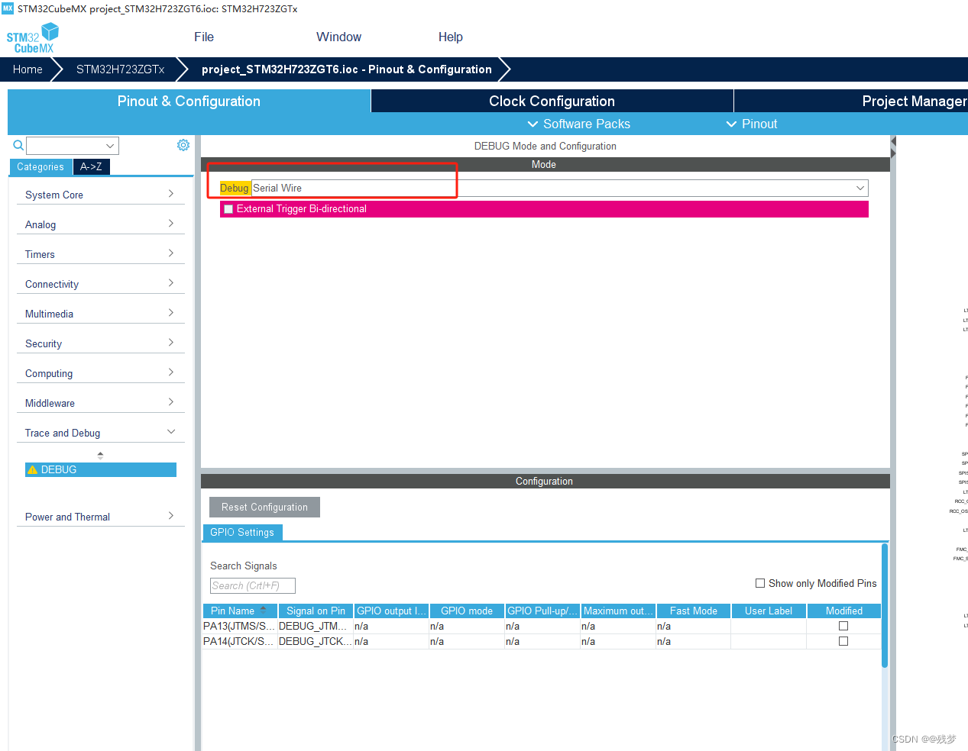Go to Home breadcrumb

(x=28, y=69)
